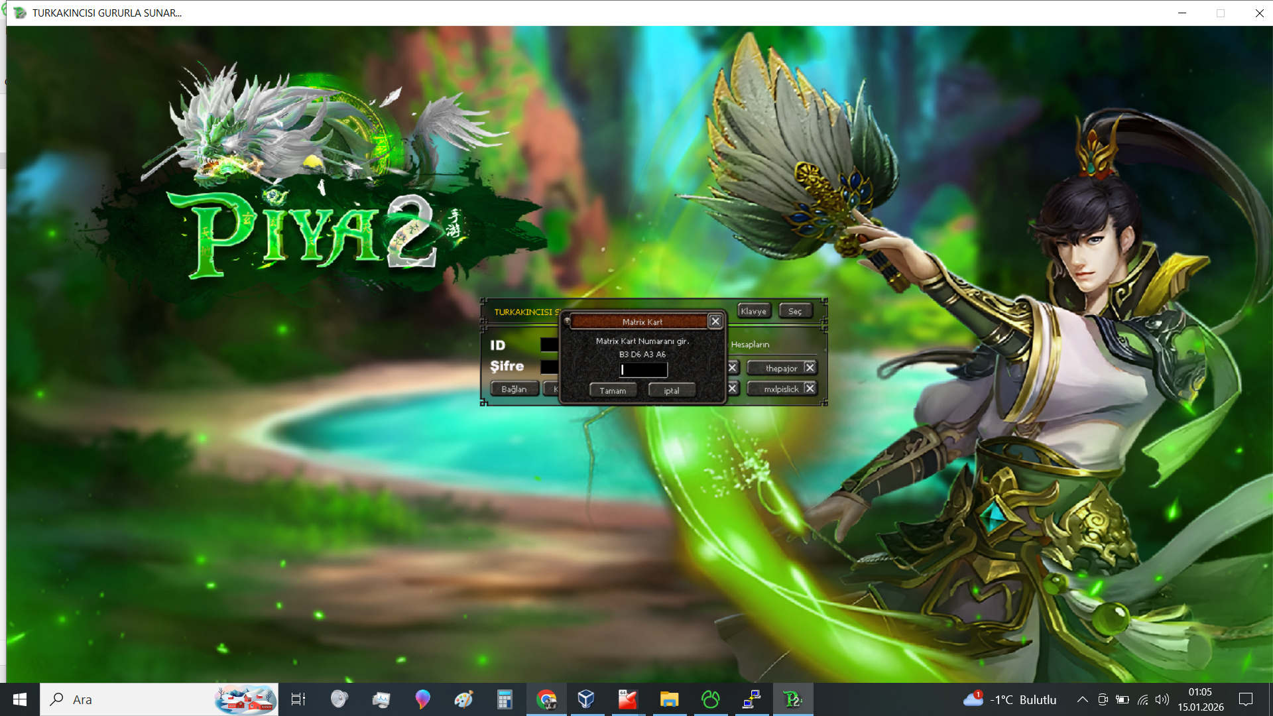This screenshot has width=1273, height=716.
Task: Switch to the green Navicat icon in taskbar
Action: pyautogui.click(x=711, y=699)
